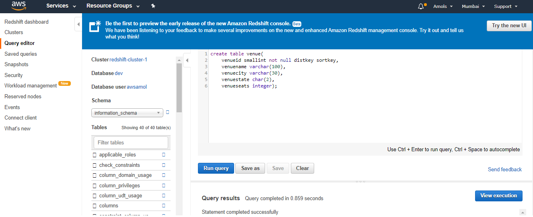This screenshot has width=533, height=217.
Task: Click the Beta badge in banner
Action: pos(297,24)
